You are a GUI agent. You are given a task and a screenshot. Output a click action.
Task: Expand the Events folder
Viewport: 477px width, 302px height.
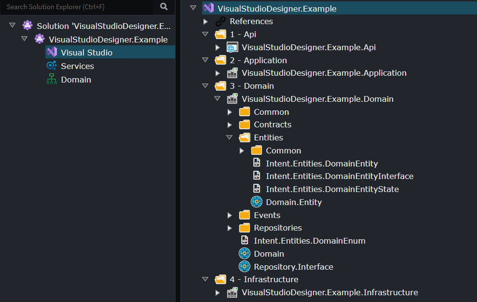click(230, 216)
